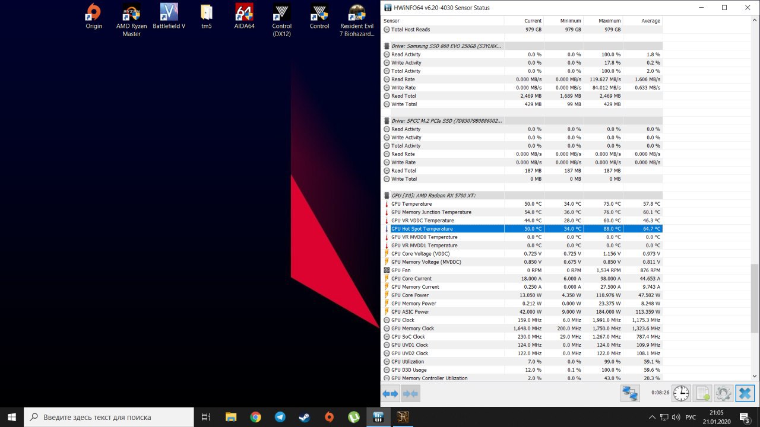
Task: Open the Origin desktop shortcut
Action: (94, 17)
